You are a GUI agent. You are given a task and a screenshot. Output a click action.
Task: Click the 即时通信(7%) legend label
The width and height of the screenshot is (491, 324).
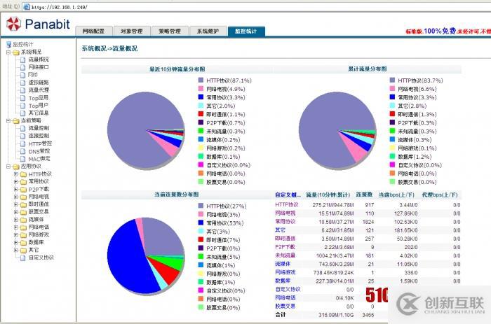pos(223,240)
